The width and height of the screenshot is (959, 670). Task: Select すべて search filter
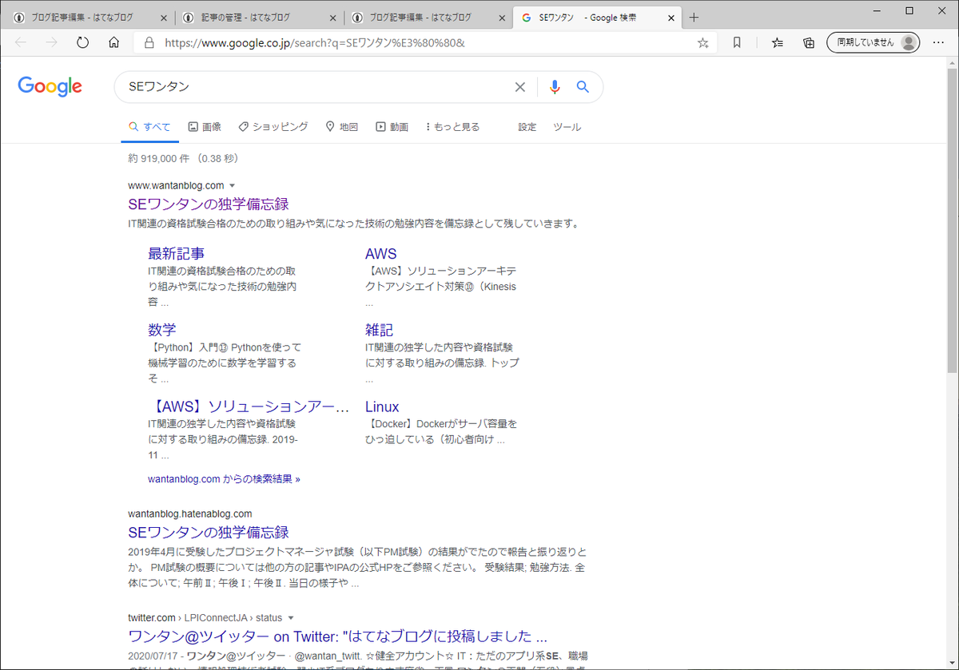149,127
